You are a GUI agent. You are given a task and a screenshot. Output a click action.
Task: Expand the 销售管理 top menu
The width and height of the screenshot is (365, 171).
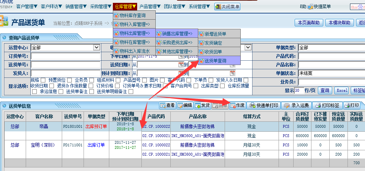[76, 6]
